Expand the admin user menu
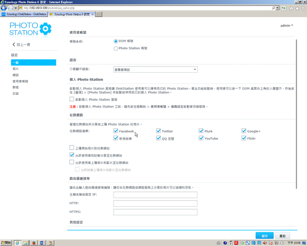Viewport: 307px width, 246px height. tap(287, 25)
